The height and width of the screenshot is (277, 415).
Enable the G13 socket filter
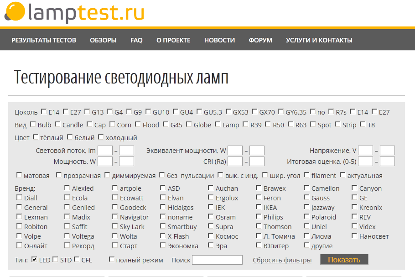(87, 111)
